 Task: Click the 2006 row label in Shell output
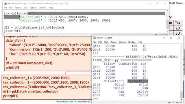click(96, 88)
